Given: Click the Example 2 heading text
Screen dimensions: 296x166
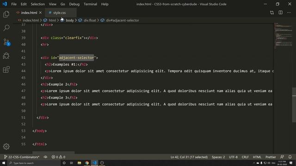Looking at the screenshot, I should point(58,84).
